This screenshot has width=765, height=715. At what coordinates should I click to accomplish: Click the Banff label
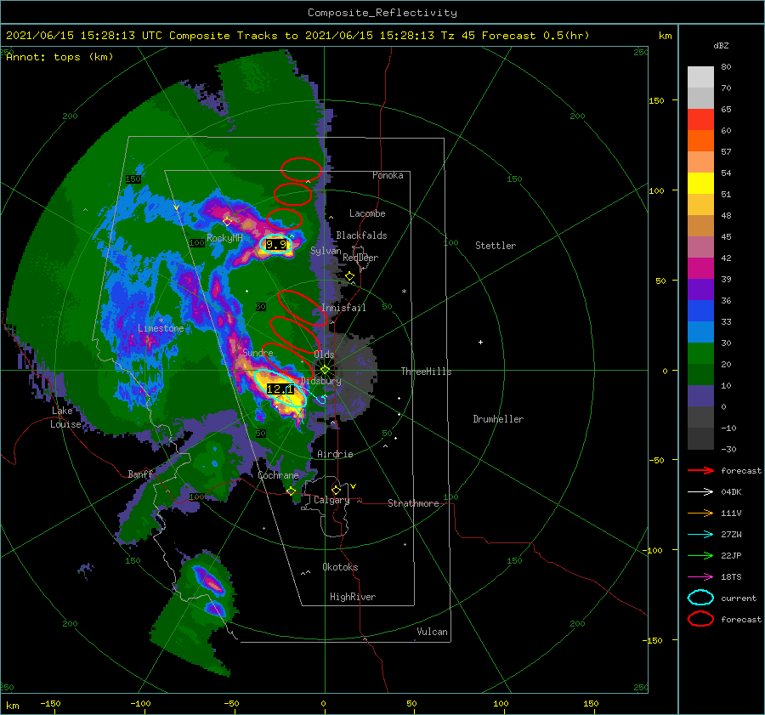click(140, 474)
